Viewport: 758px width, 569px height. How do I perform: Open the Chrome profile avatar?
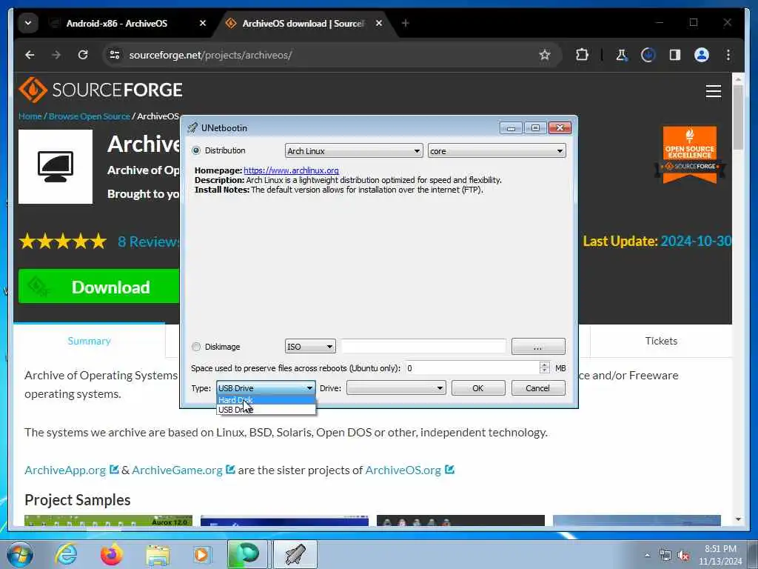[x=702, y=55]
